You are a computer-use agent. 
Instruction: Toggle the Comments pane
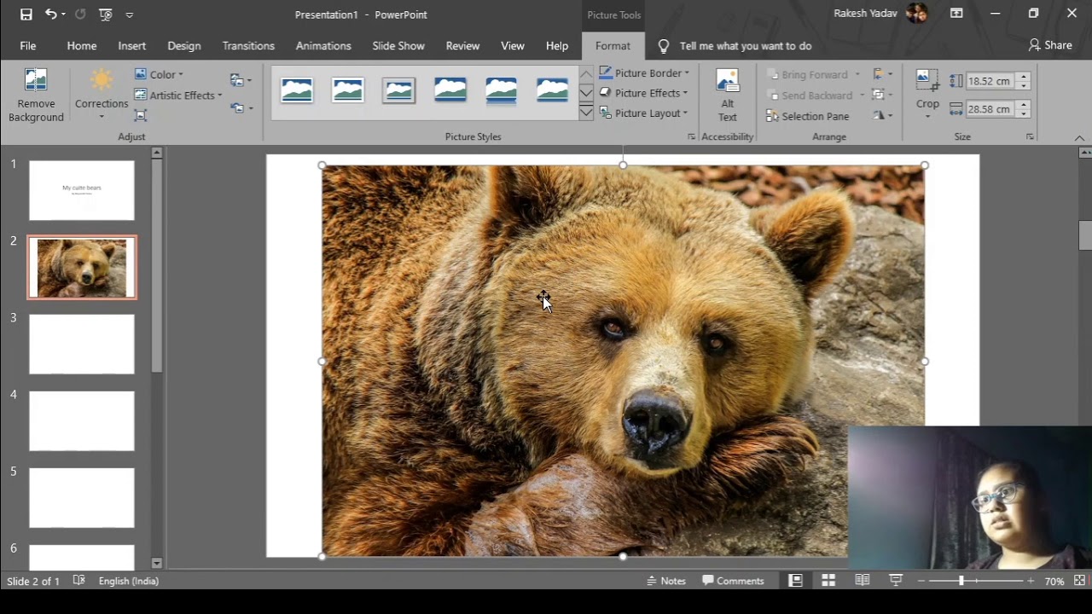(733, 581)
